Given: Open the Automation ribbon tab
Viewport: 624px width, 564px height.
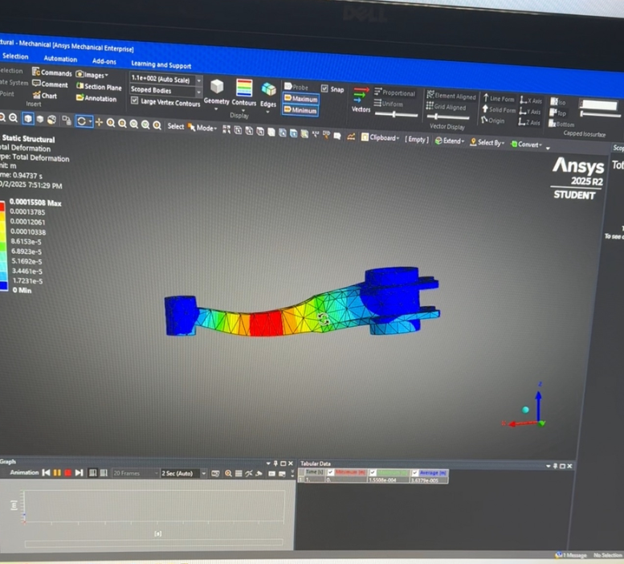Looking at the screenshot, I should [x=60, y=59].
